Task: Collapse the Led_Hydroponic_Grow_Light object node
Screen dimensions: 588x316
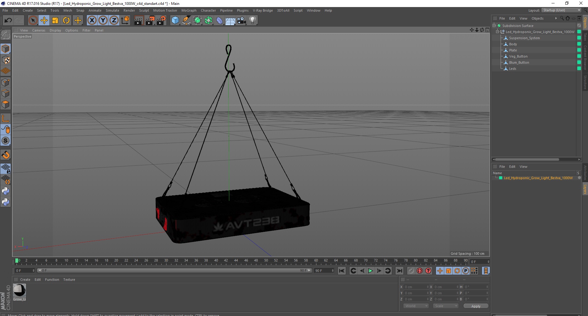Action: coord(498,32)
